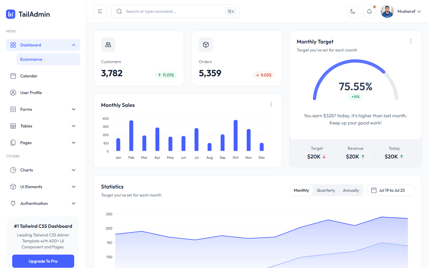Click the Upgrade To Pro button
Image resolution: width=429 pixels, height=268 pixels.
click(43, 261)
